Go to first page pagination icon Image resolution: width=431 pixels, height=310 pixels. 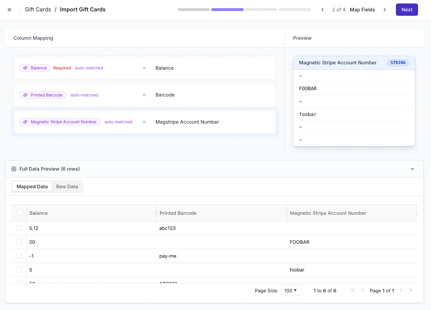point(353,290)
